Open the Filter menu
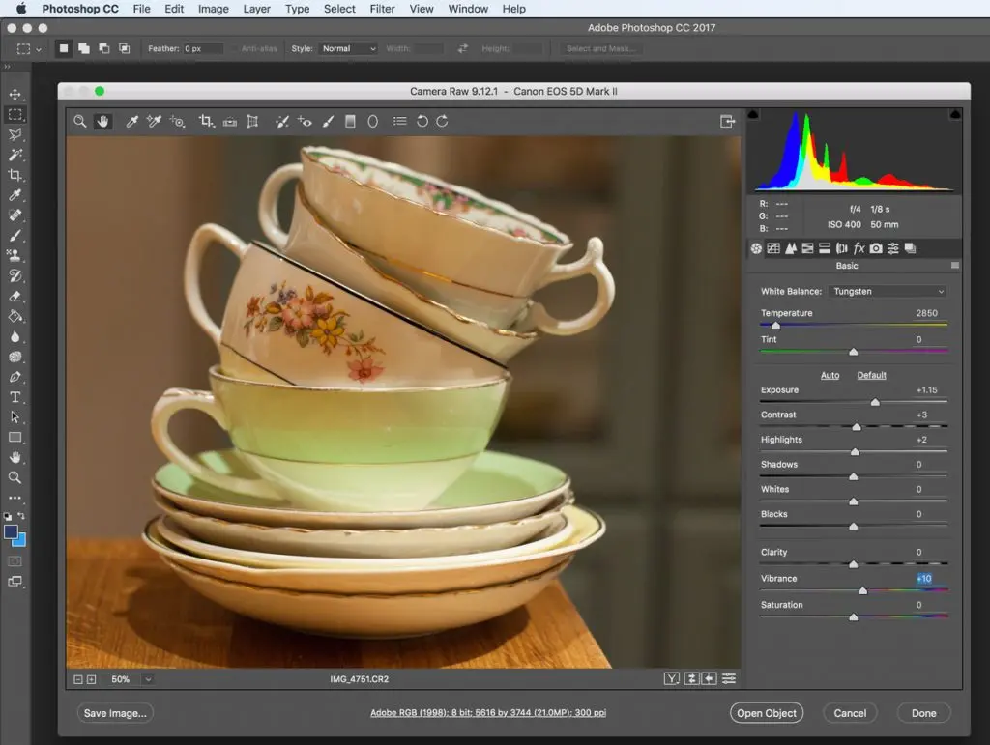The image size is (990, 745). point(382,9)
